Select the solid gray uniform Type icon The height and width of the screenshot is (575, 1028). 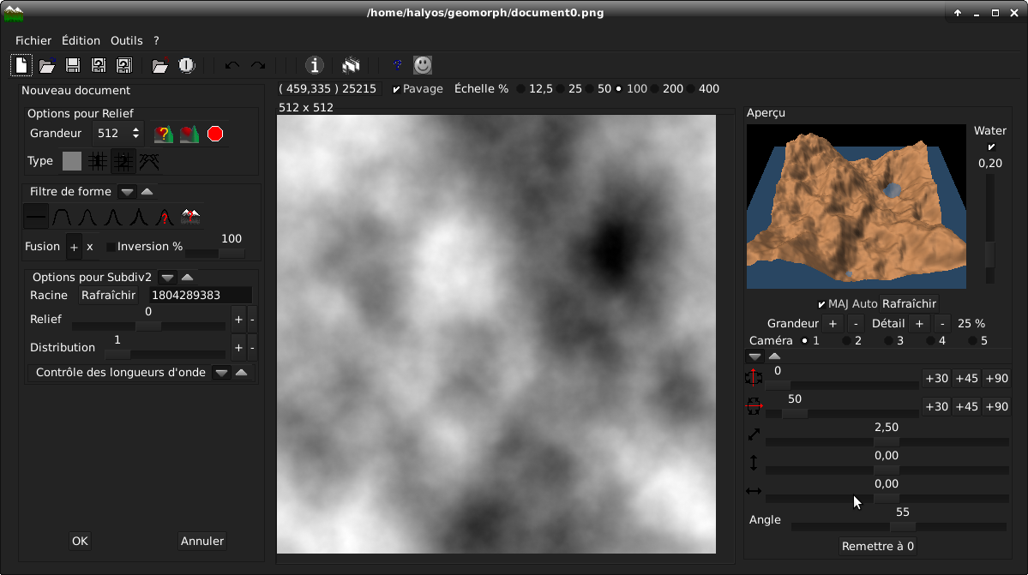72,161
